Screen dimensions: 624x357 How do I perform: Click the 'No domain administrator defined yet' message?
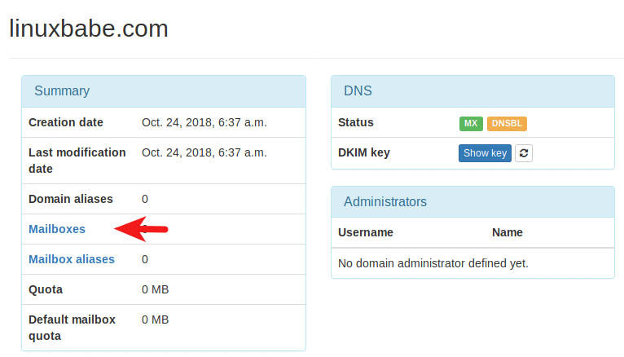click(x=433, y=263)
